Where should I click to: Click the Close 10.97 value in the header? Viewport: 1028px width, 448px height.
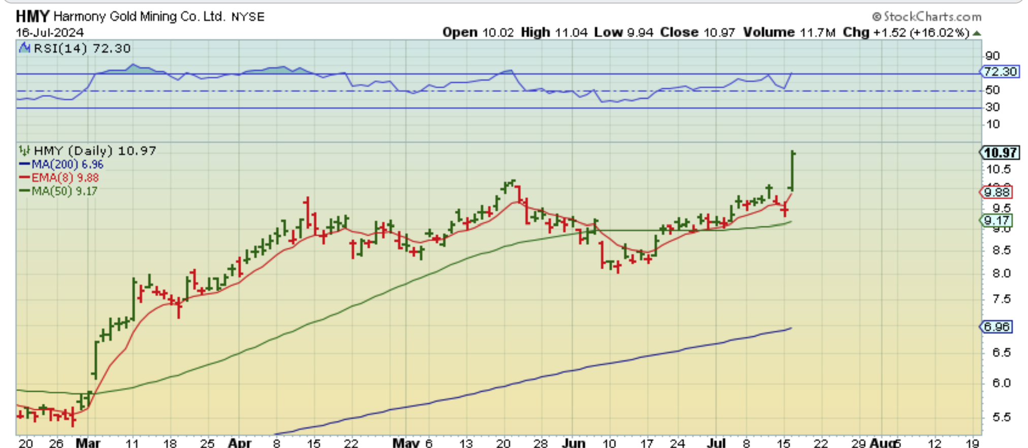(x=697, y=33)
